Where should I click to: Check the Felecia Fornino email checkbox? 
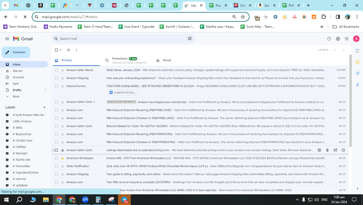point(56,86)
